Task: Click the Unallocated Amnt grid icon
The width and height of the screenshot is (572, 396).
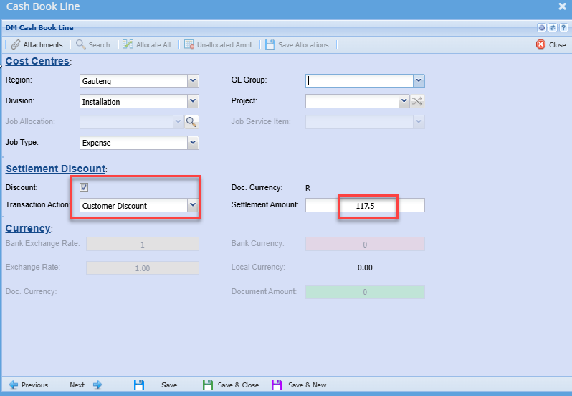Action: click(189, 44)
